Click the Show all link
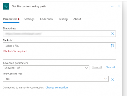Viewport: 127px width, 96px height. (x=97, y=68)
